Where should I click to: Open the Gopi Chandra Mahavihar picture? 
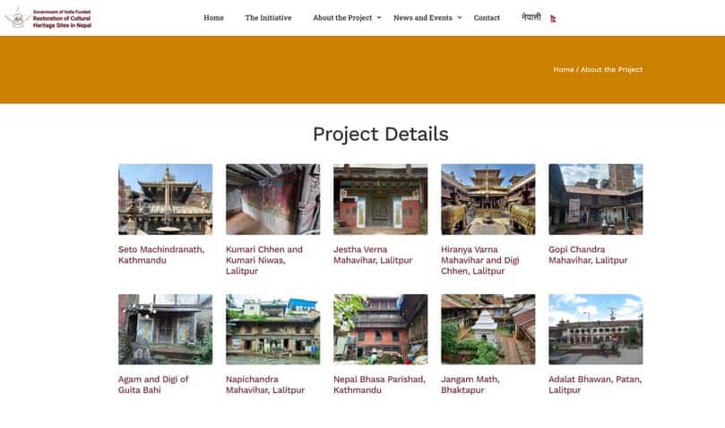tap(595, 199)
